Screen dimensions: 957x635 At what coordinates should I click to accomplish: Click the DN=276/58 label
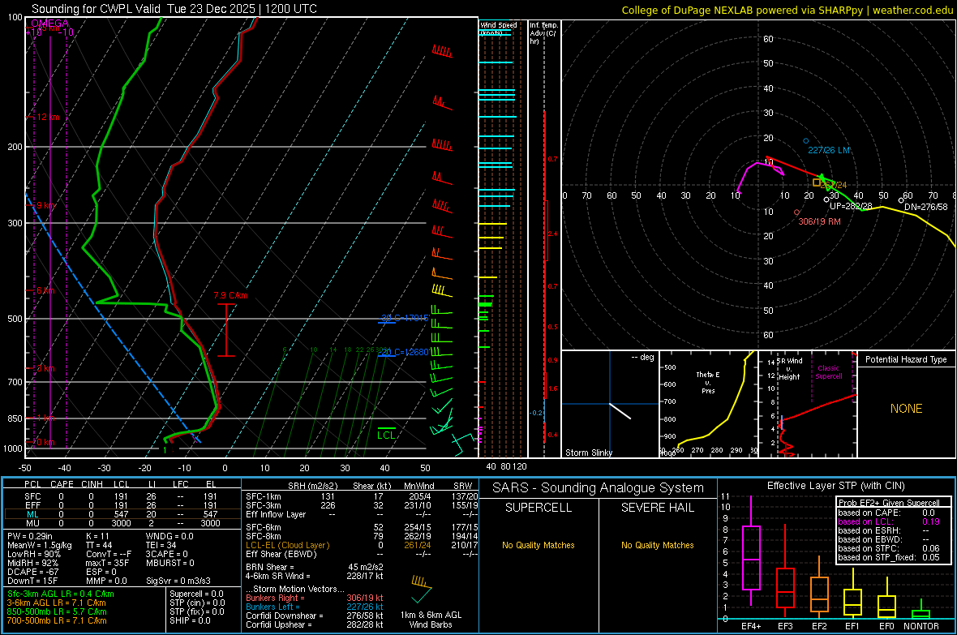(926, 207)
